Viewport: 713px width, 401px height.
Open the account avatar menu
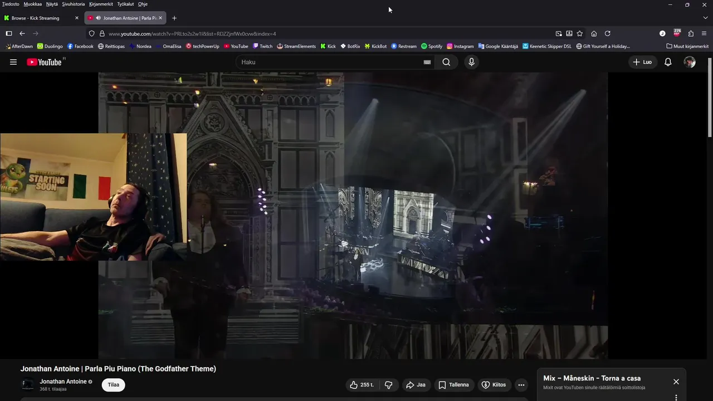(690, 62)
